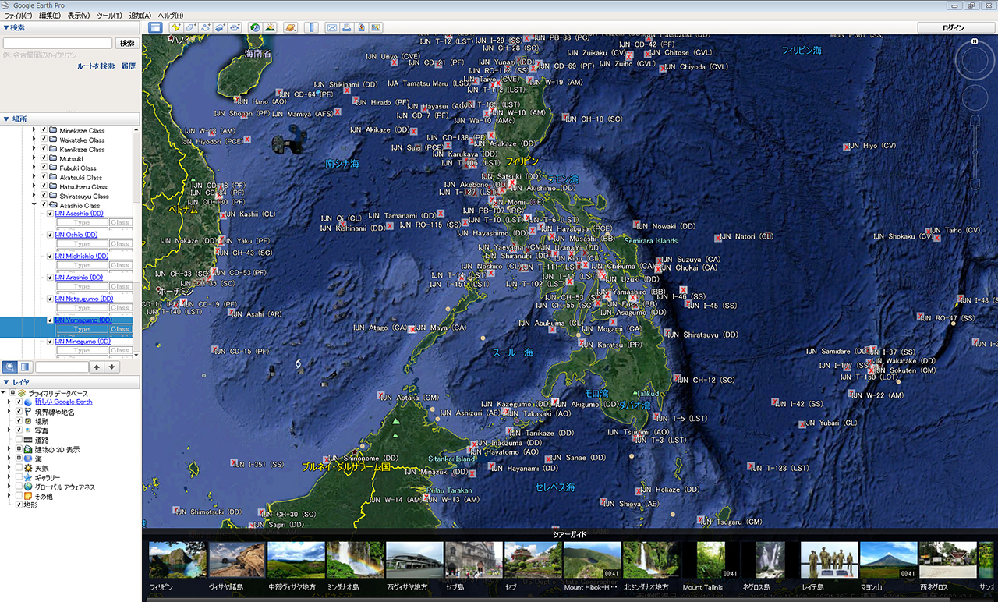Uncheck the Minekaze Class folder
The image size is (998, 602).
(x=44, y=130)
